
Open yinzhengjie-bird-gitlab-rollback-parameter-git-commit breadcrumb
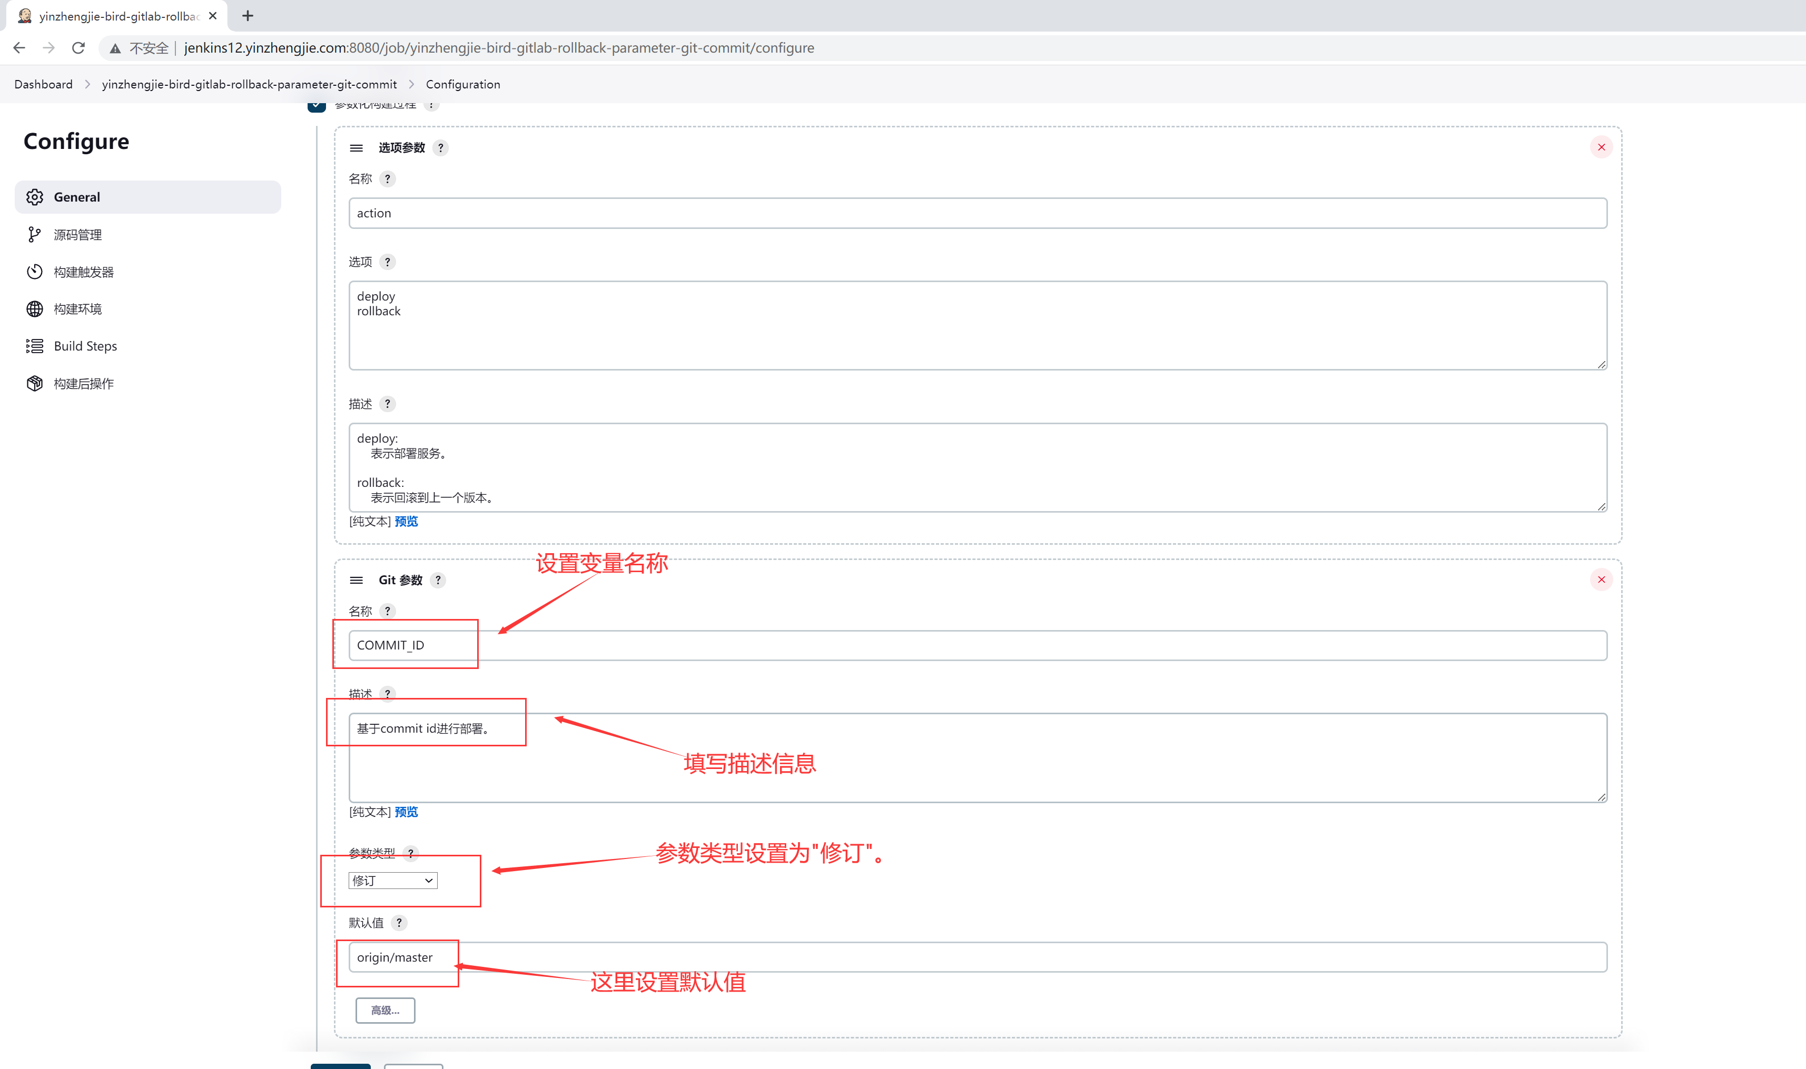[249, 84]
